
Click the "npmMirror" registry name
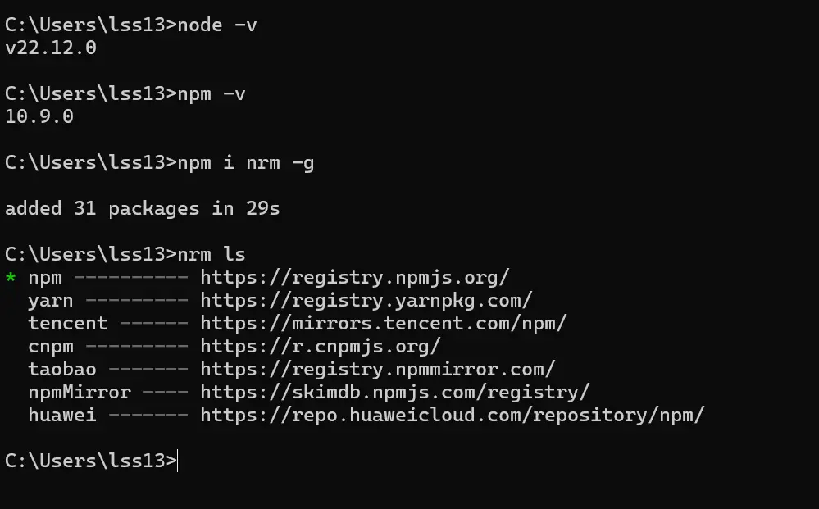(80, 393)
